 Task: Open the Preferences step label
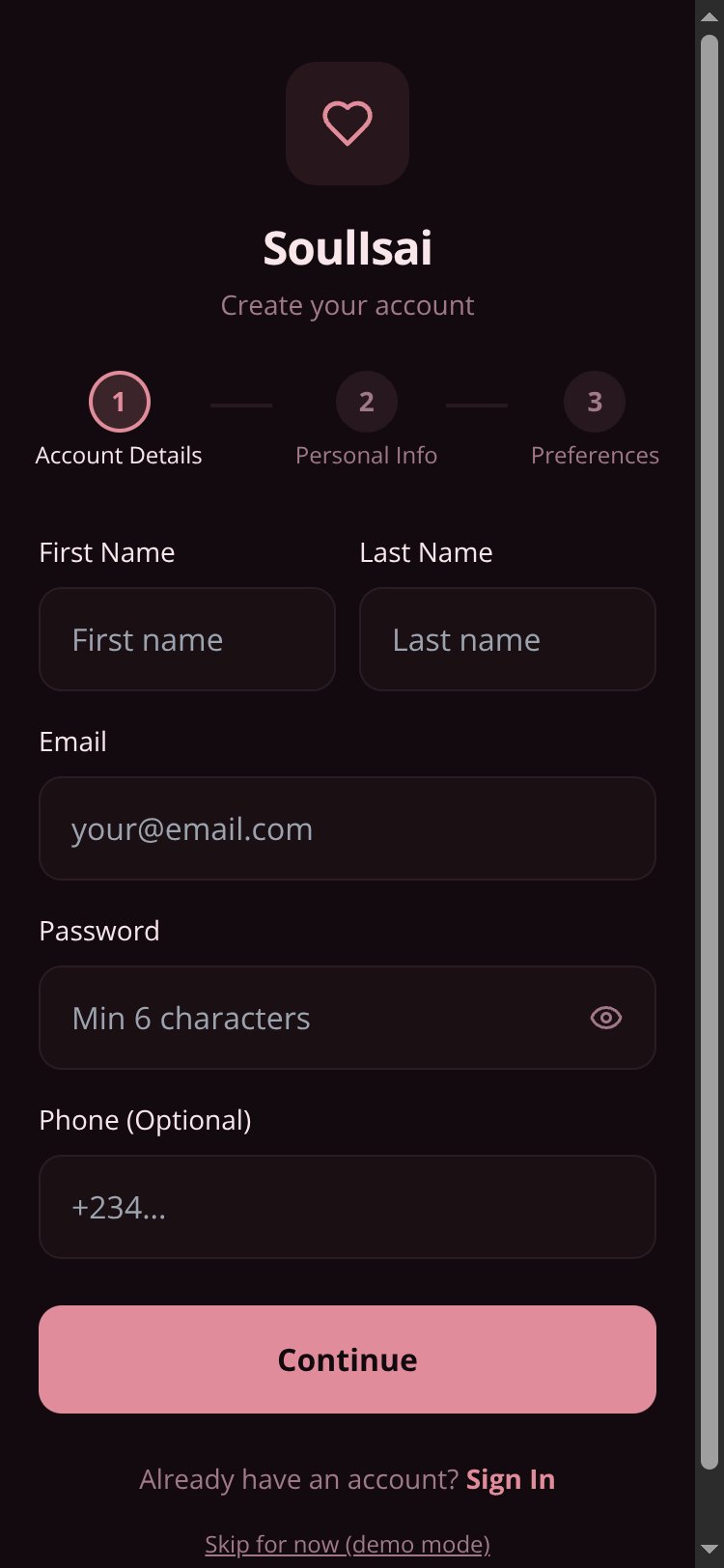pos(595,455)
